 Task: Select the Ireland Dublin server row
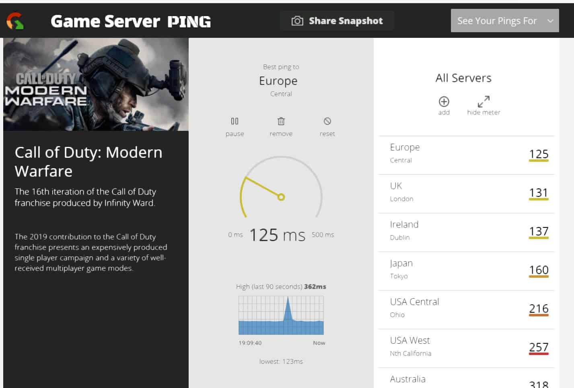(467, 232)
